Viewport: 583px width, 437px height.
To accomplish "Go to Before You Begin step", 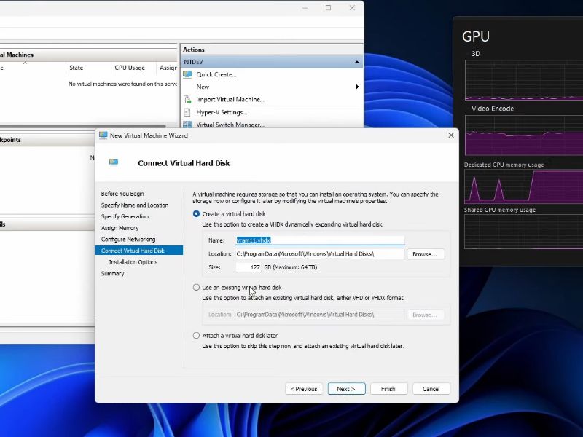I will click(122, 194).
